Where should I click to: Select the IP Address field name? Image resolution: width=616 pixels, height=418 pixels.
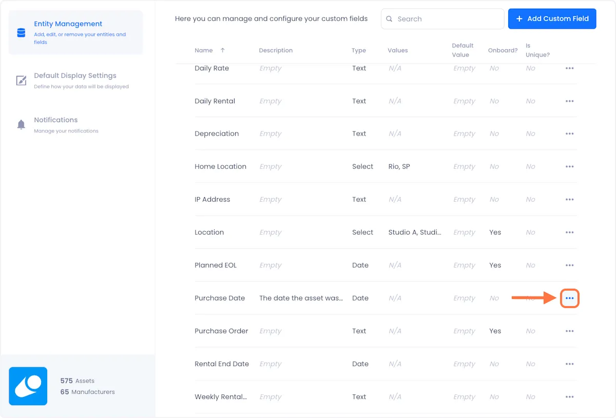pyautogui.click(x=213, y=199)
